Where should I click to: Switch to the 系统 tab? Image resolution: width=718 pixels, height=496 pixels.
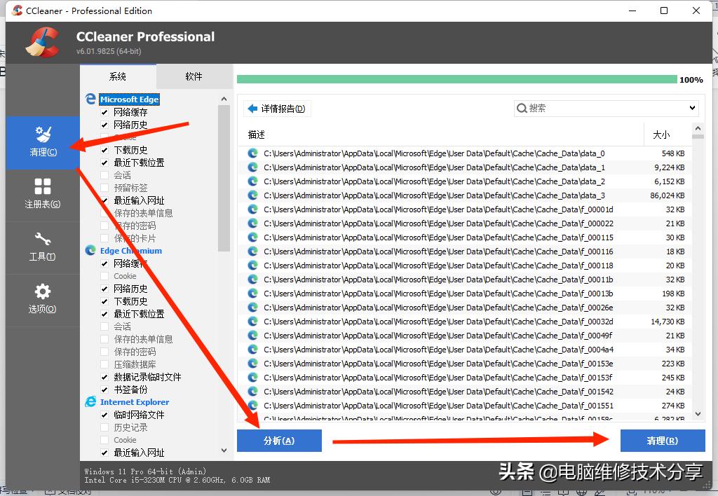pos(118,76)
